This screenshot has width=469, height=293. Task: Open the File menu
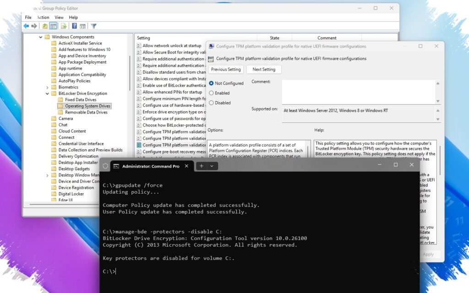click(28, 17)
